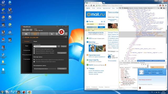
Task: Open Chrome from the taskbar
Action: click(x=29, y=92)
